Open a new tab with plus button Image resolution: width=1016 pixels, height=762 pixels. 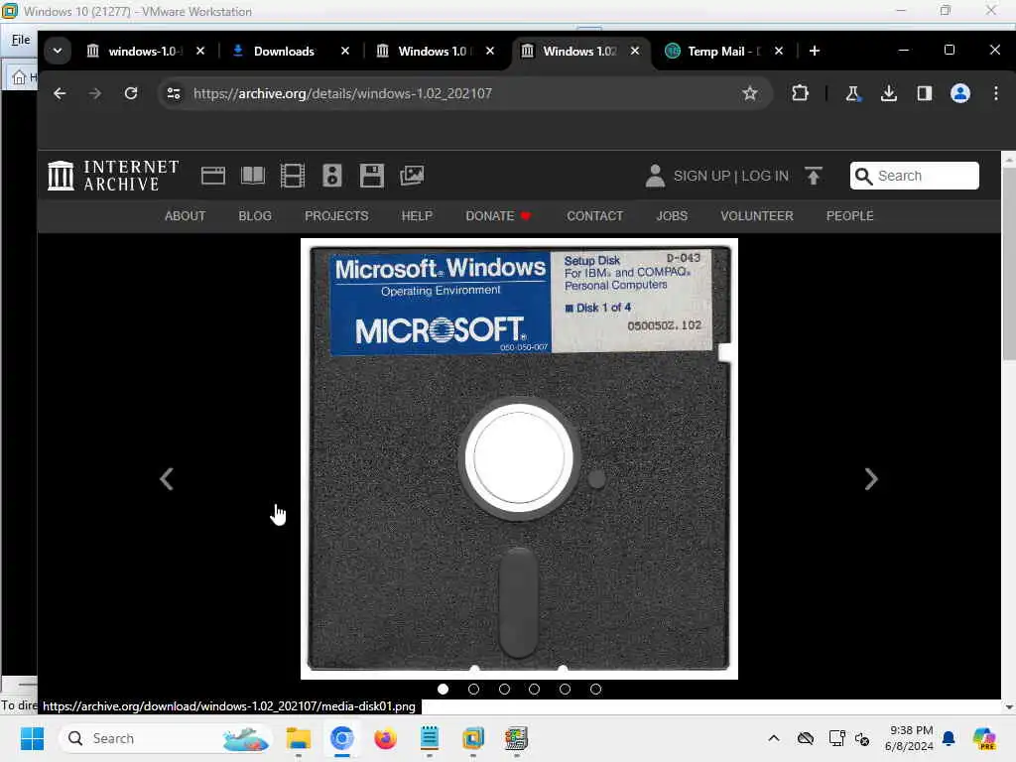[815, 51]
